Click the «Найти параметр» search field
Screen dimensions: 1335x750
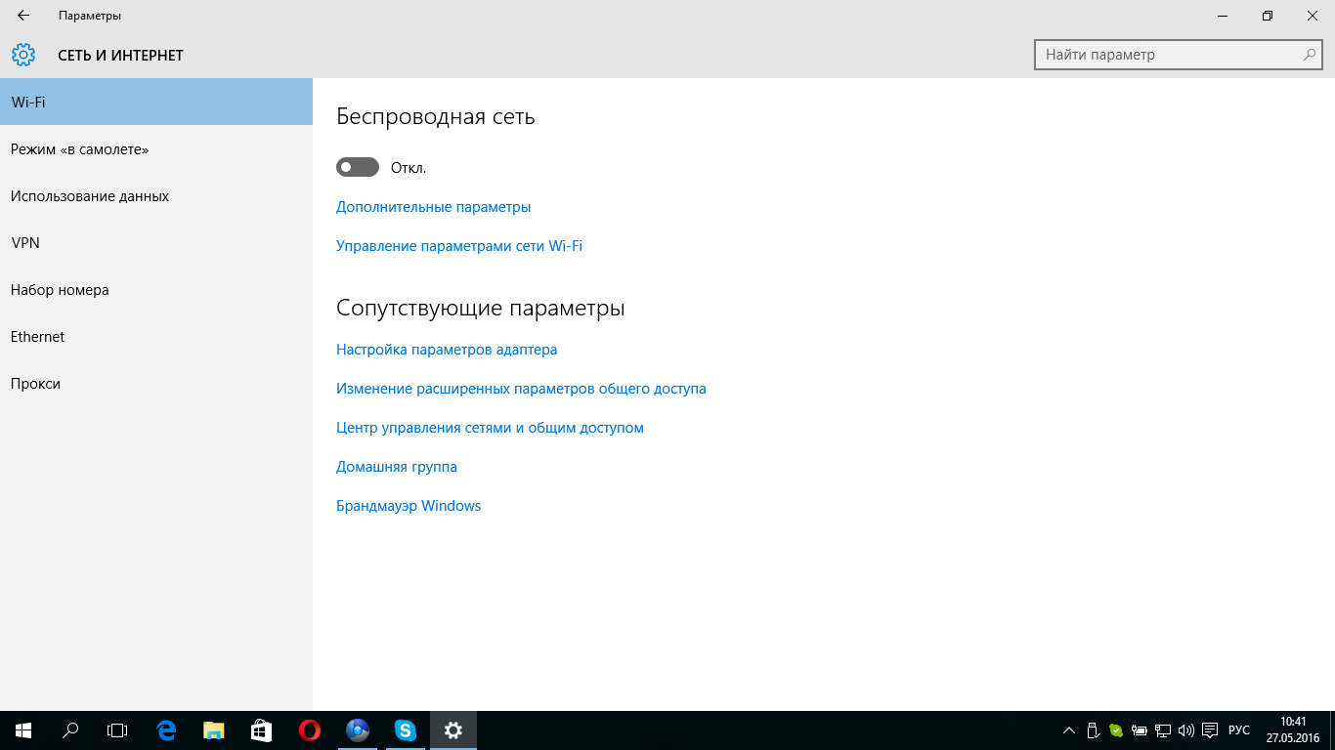(x=1168, y=55)
